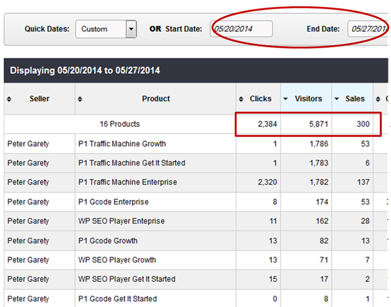The image size is (391, 307).
Task: Click the Start Date input field
Action: (x=241, y=29)
